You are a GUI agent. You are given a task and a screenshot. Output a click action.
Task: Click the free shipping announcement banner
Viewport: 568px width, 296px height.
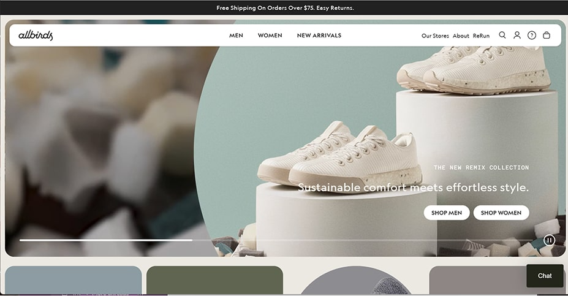pyautogui.click(x=284, y=7)
